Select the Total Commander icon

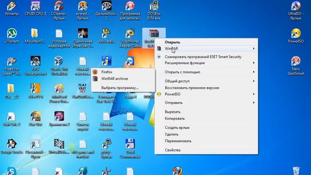point(130,148)
